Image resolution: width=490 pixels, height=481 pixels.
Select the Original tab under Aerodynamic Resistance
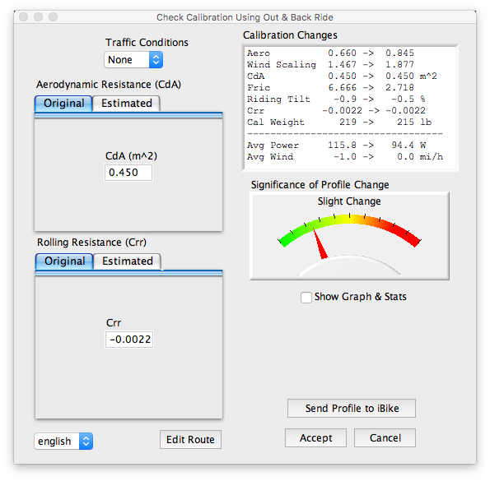[63, 104]
